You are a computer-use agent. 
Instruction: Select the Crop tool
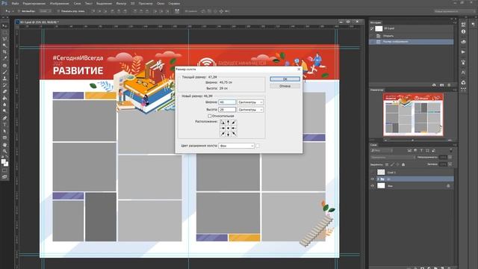point(4,52)
